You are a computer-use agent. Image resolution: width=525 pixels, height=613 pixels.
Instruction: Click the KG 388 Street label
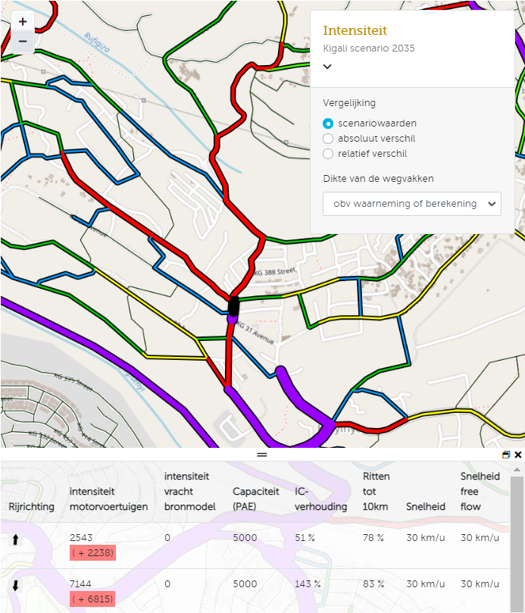tap(275, 273)
